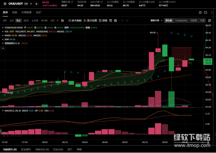Open the 策略 strategy tab
The width and height of the screenshot is (216, 153).
pos(79,149)
